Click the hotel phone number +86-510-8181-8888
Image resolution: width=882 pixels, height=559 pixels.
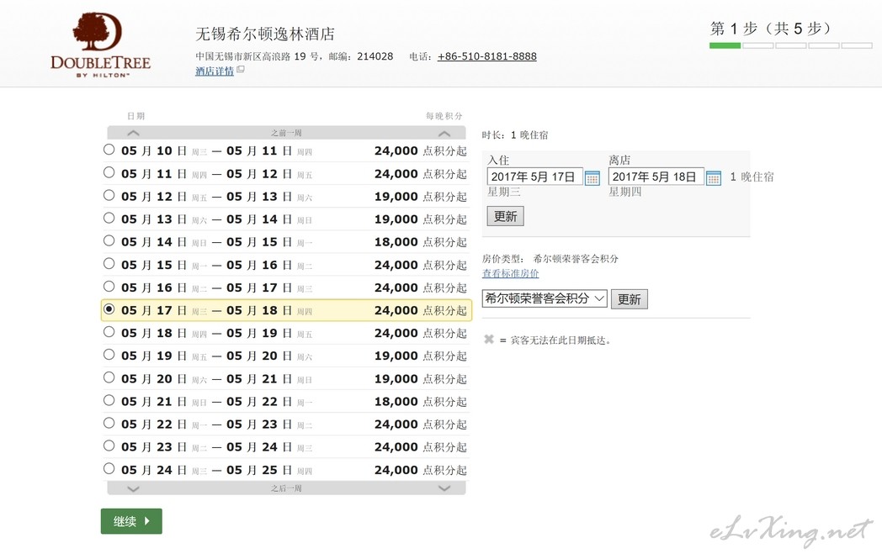(x=487, y=56)
